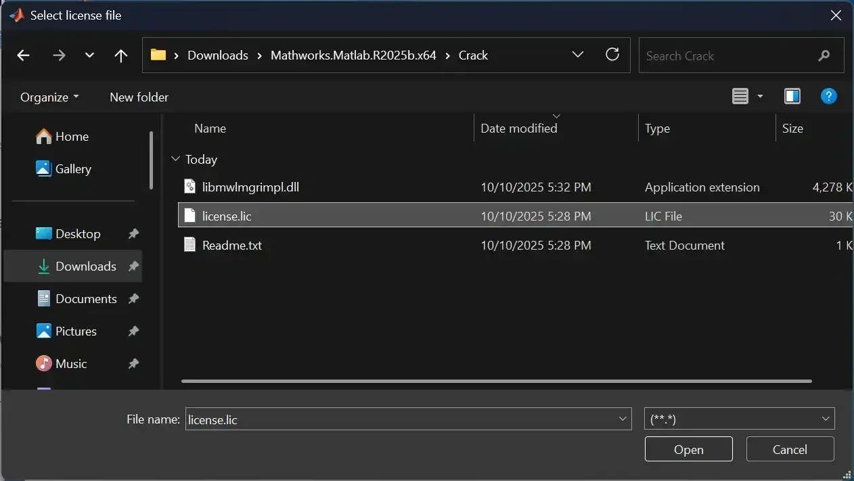Click the change view layout icon
This screenshot has height=481, width=854.
point(740,97)
